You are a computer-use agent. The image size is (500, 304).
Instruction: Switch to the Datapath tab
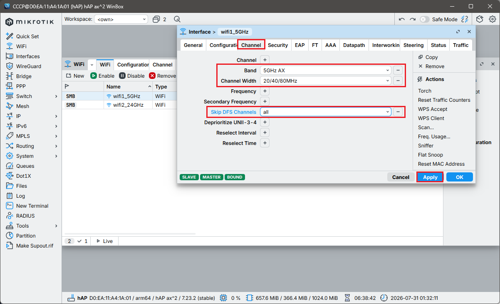(354, 45)
